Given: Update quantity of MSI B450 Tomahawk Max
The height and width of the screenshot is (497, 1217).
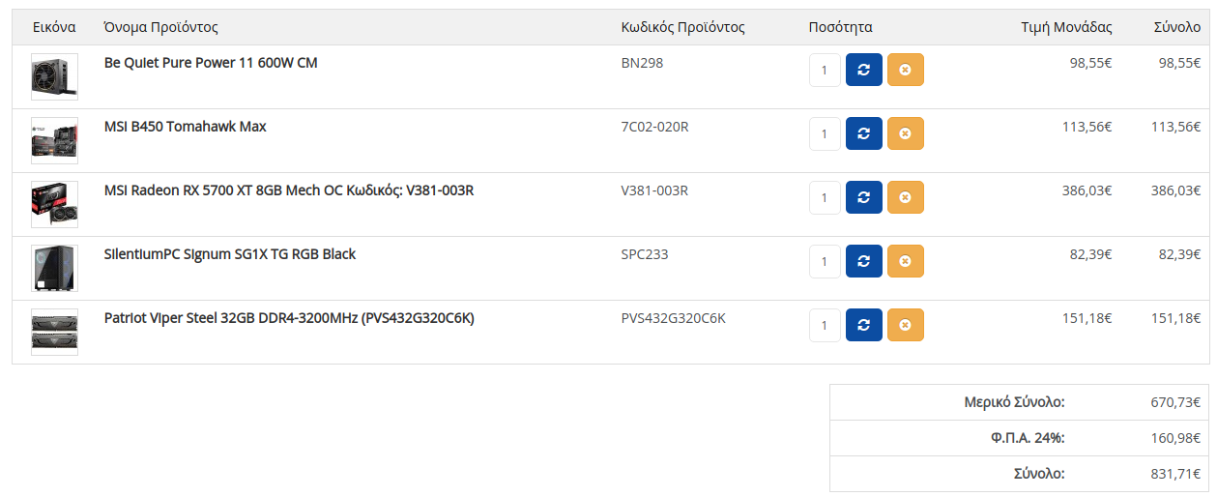Looking at the screenshot, I should click(x=864, y=133).
